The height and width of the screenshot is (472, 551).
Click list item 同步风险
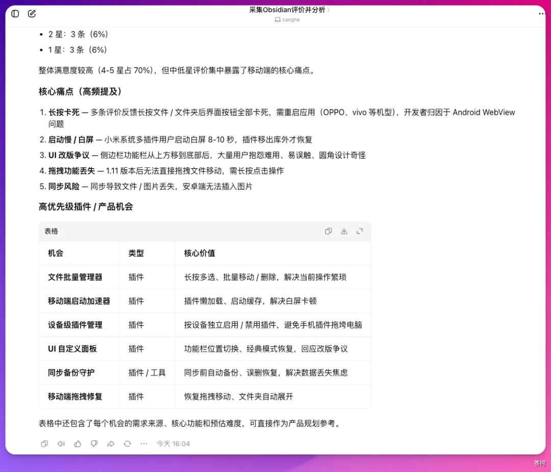click(x=146, y=186)
